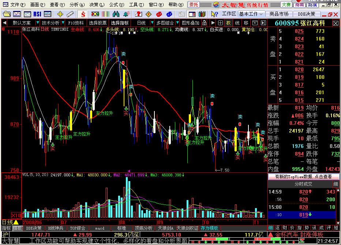Expand the 技术分析 dropdown arrow

click(x=63, y=23)
